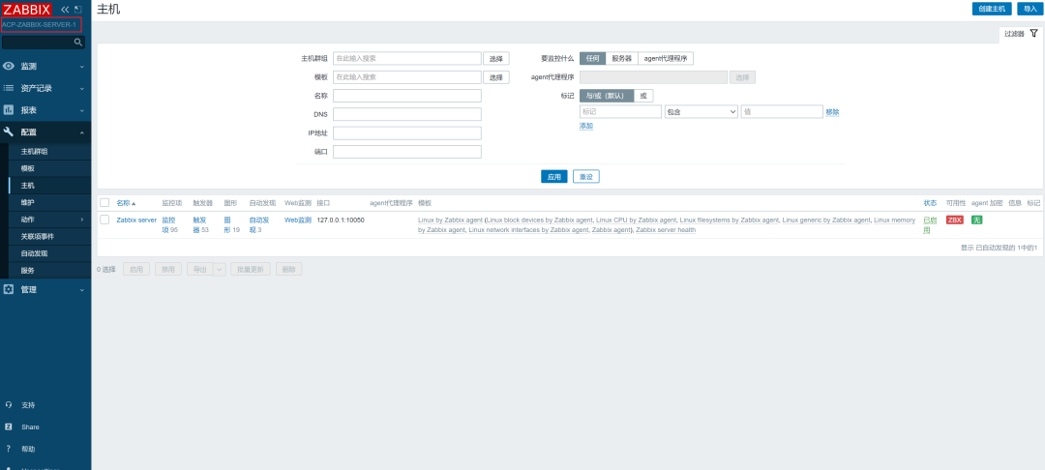This screenshot has width=1045, height=470.
Task: Click the 过滤器 tab label
Action: point(1014,33)
